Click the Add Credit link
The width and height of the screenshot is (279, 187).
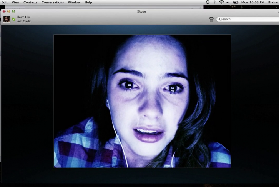pyautogui.click(x=24, y=21)
